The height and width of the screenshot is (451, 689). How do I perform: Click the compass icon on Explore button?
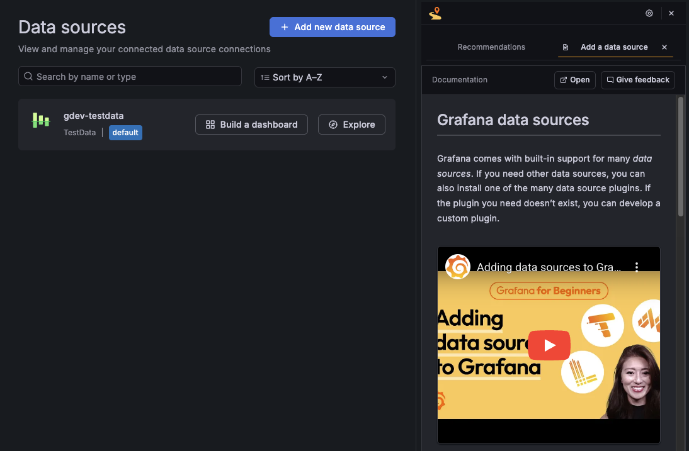click(334, 125)
